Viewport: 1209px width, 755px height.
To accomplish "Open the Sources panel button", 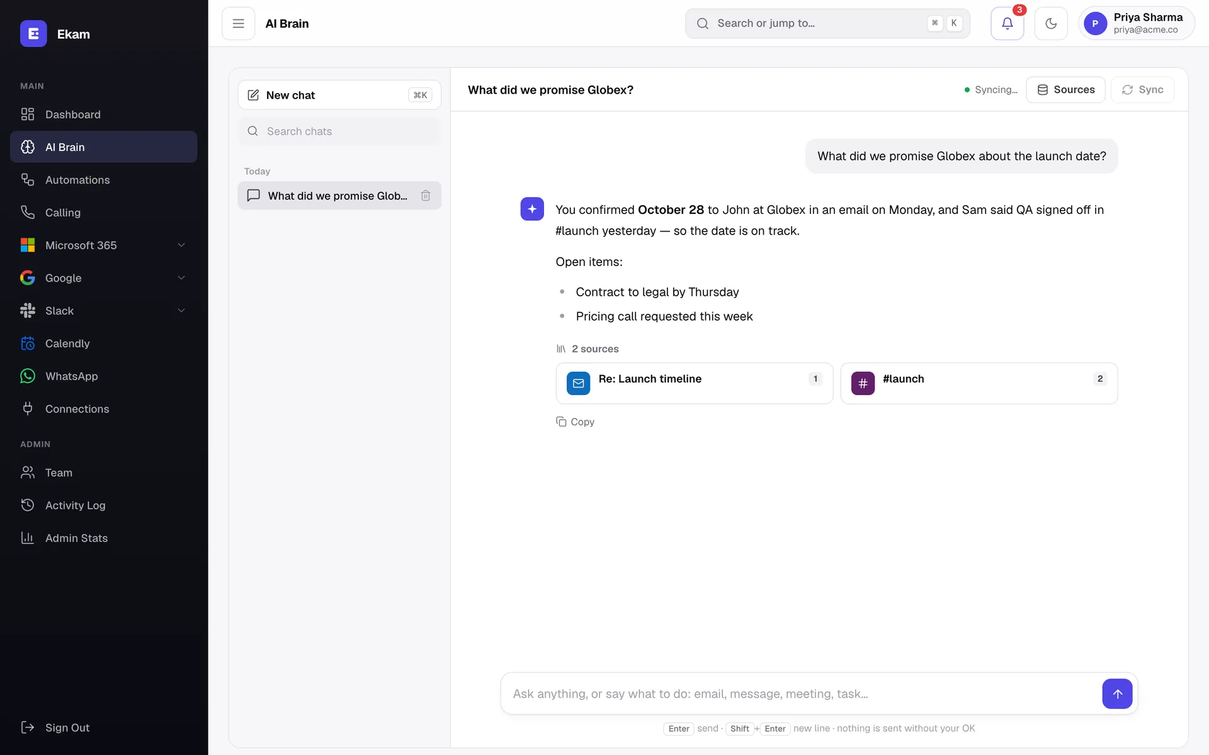I will pyautogui.click(x=1065, y=89).
